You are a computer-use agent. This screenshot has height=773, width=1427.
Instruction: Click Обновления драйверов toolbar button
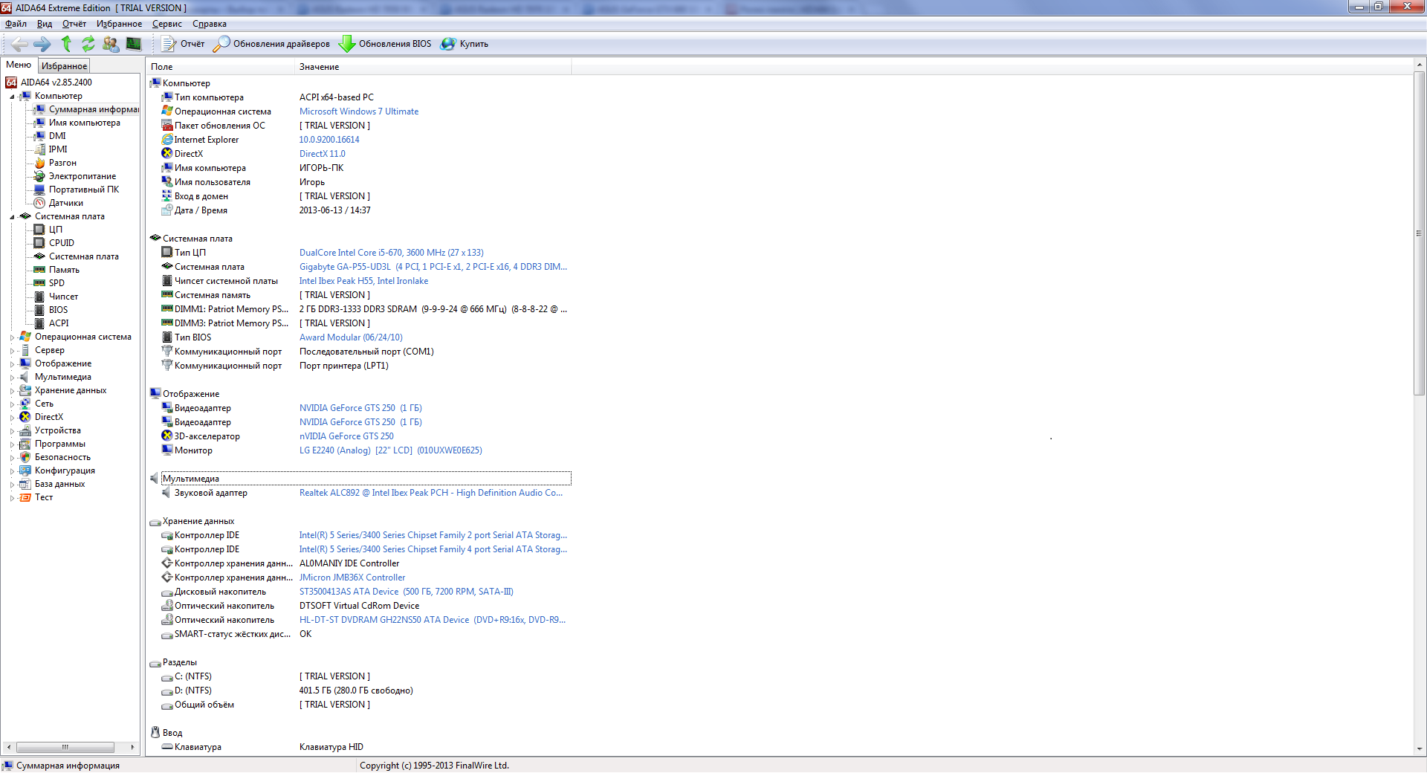click(x=271, y=44)
